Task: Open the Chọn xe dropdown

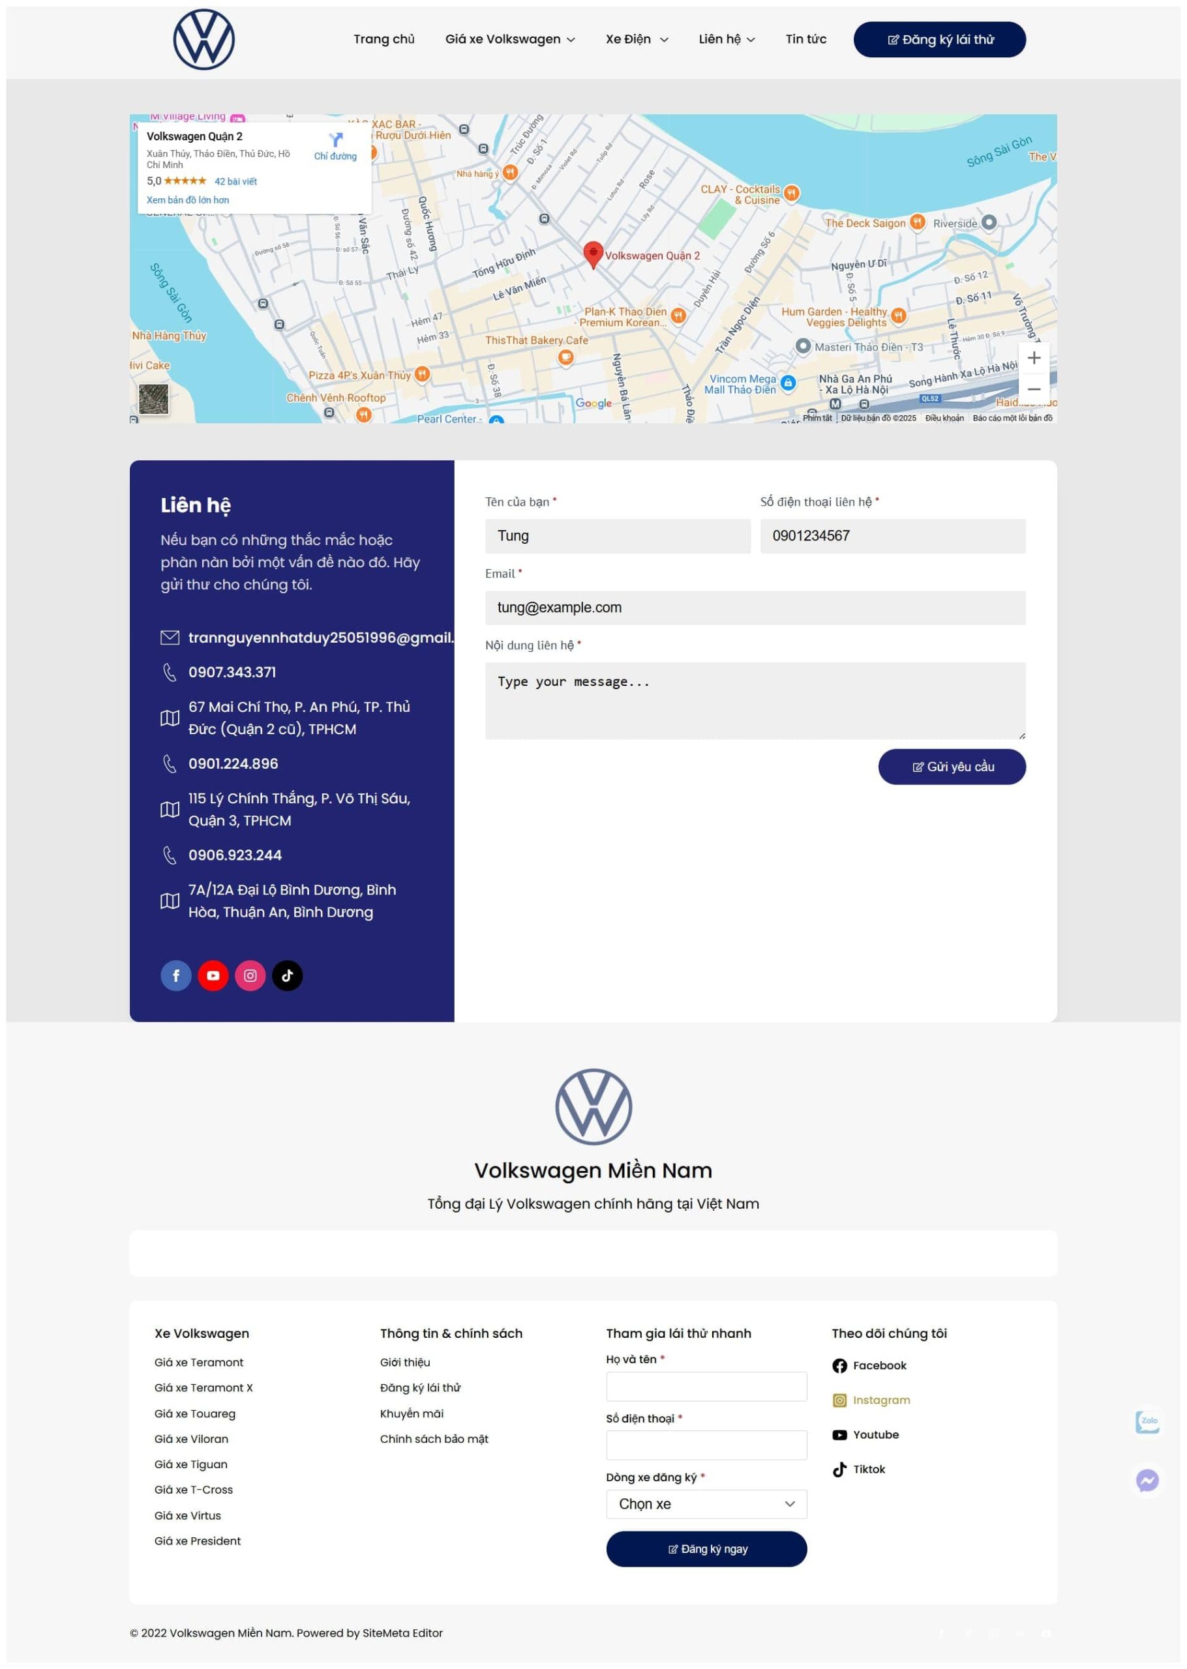Action: (x=706, y=1504)
